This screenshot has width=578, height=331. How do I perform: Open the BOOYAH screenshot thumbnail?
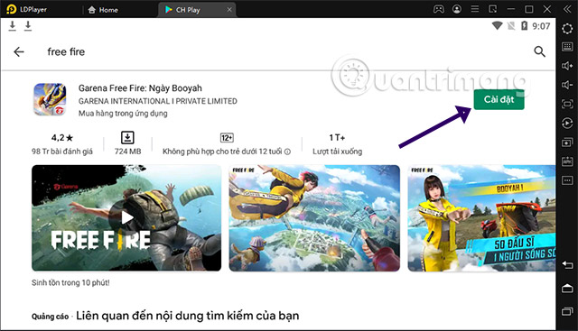coord(481,218)
